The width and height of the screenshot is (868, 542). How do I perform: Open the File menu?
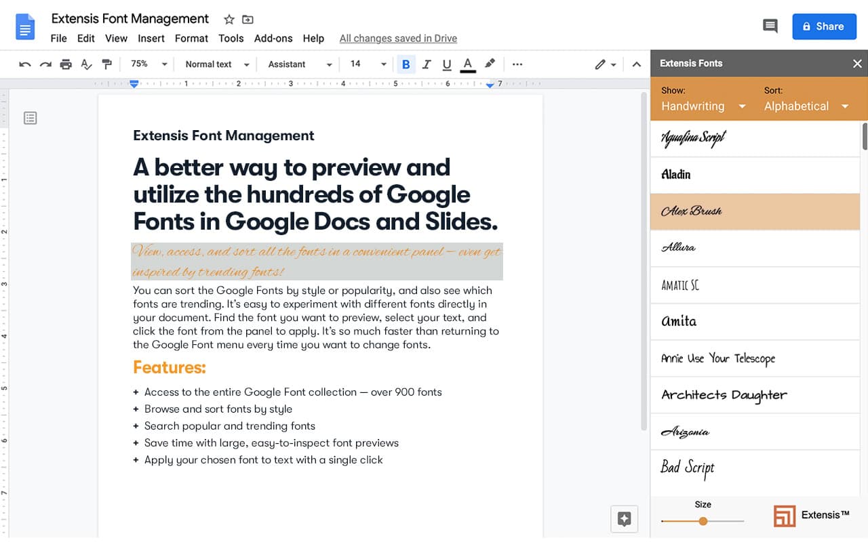[x=59, y=39]
